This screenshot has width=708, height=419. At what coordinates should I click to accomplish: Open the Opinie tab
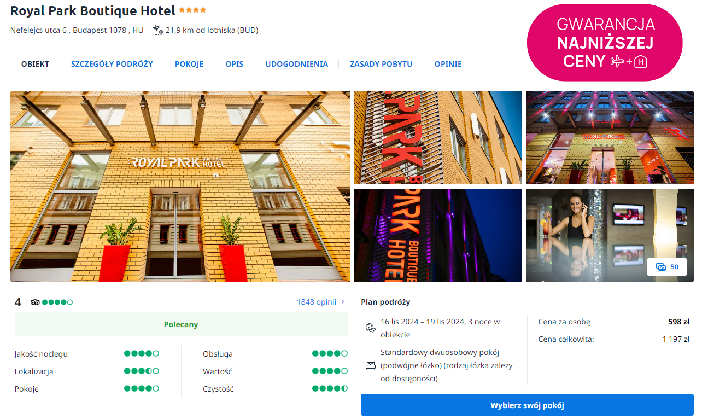click(x=448, y=64)
